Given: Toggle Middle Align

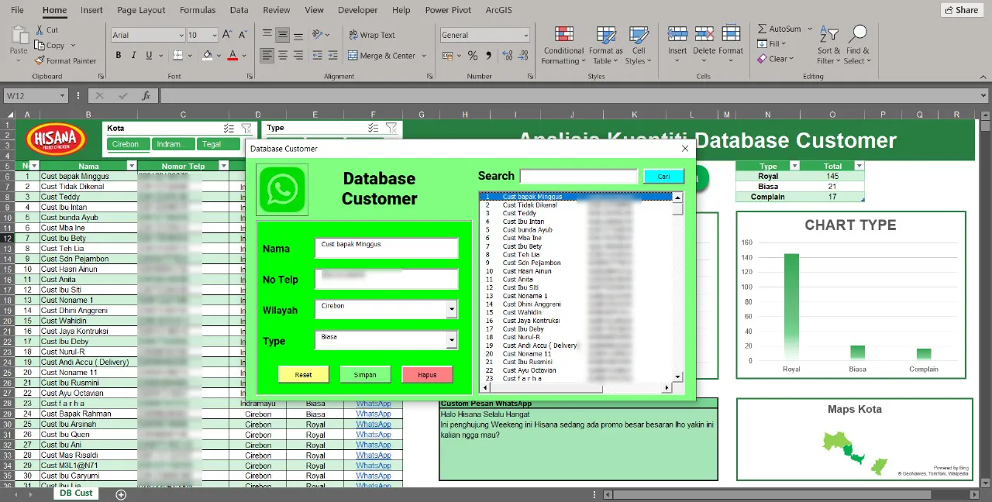Looking at the screenshot, I should click(x=283, y=35).
